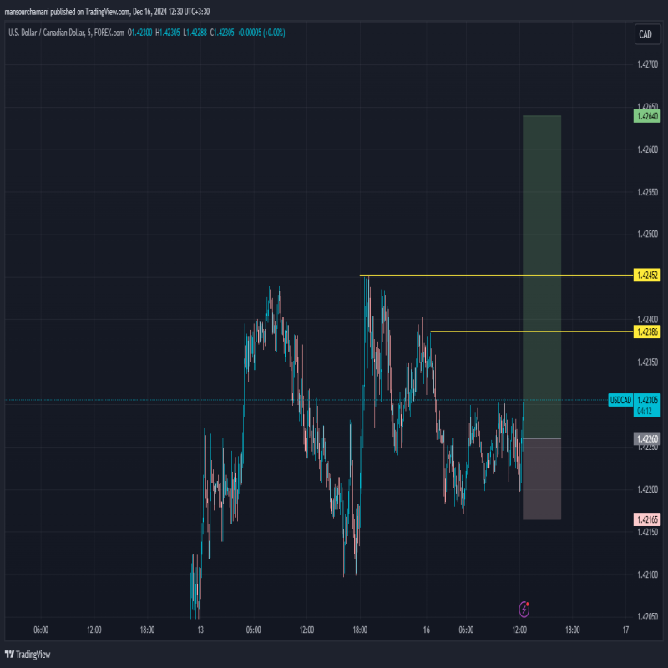Select the red stop-loss zone
Image resolution: width=668 pixels, height=668 pixels.
(542, 480)
